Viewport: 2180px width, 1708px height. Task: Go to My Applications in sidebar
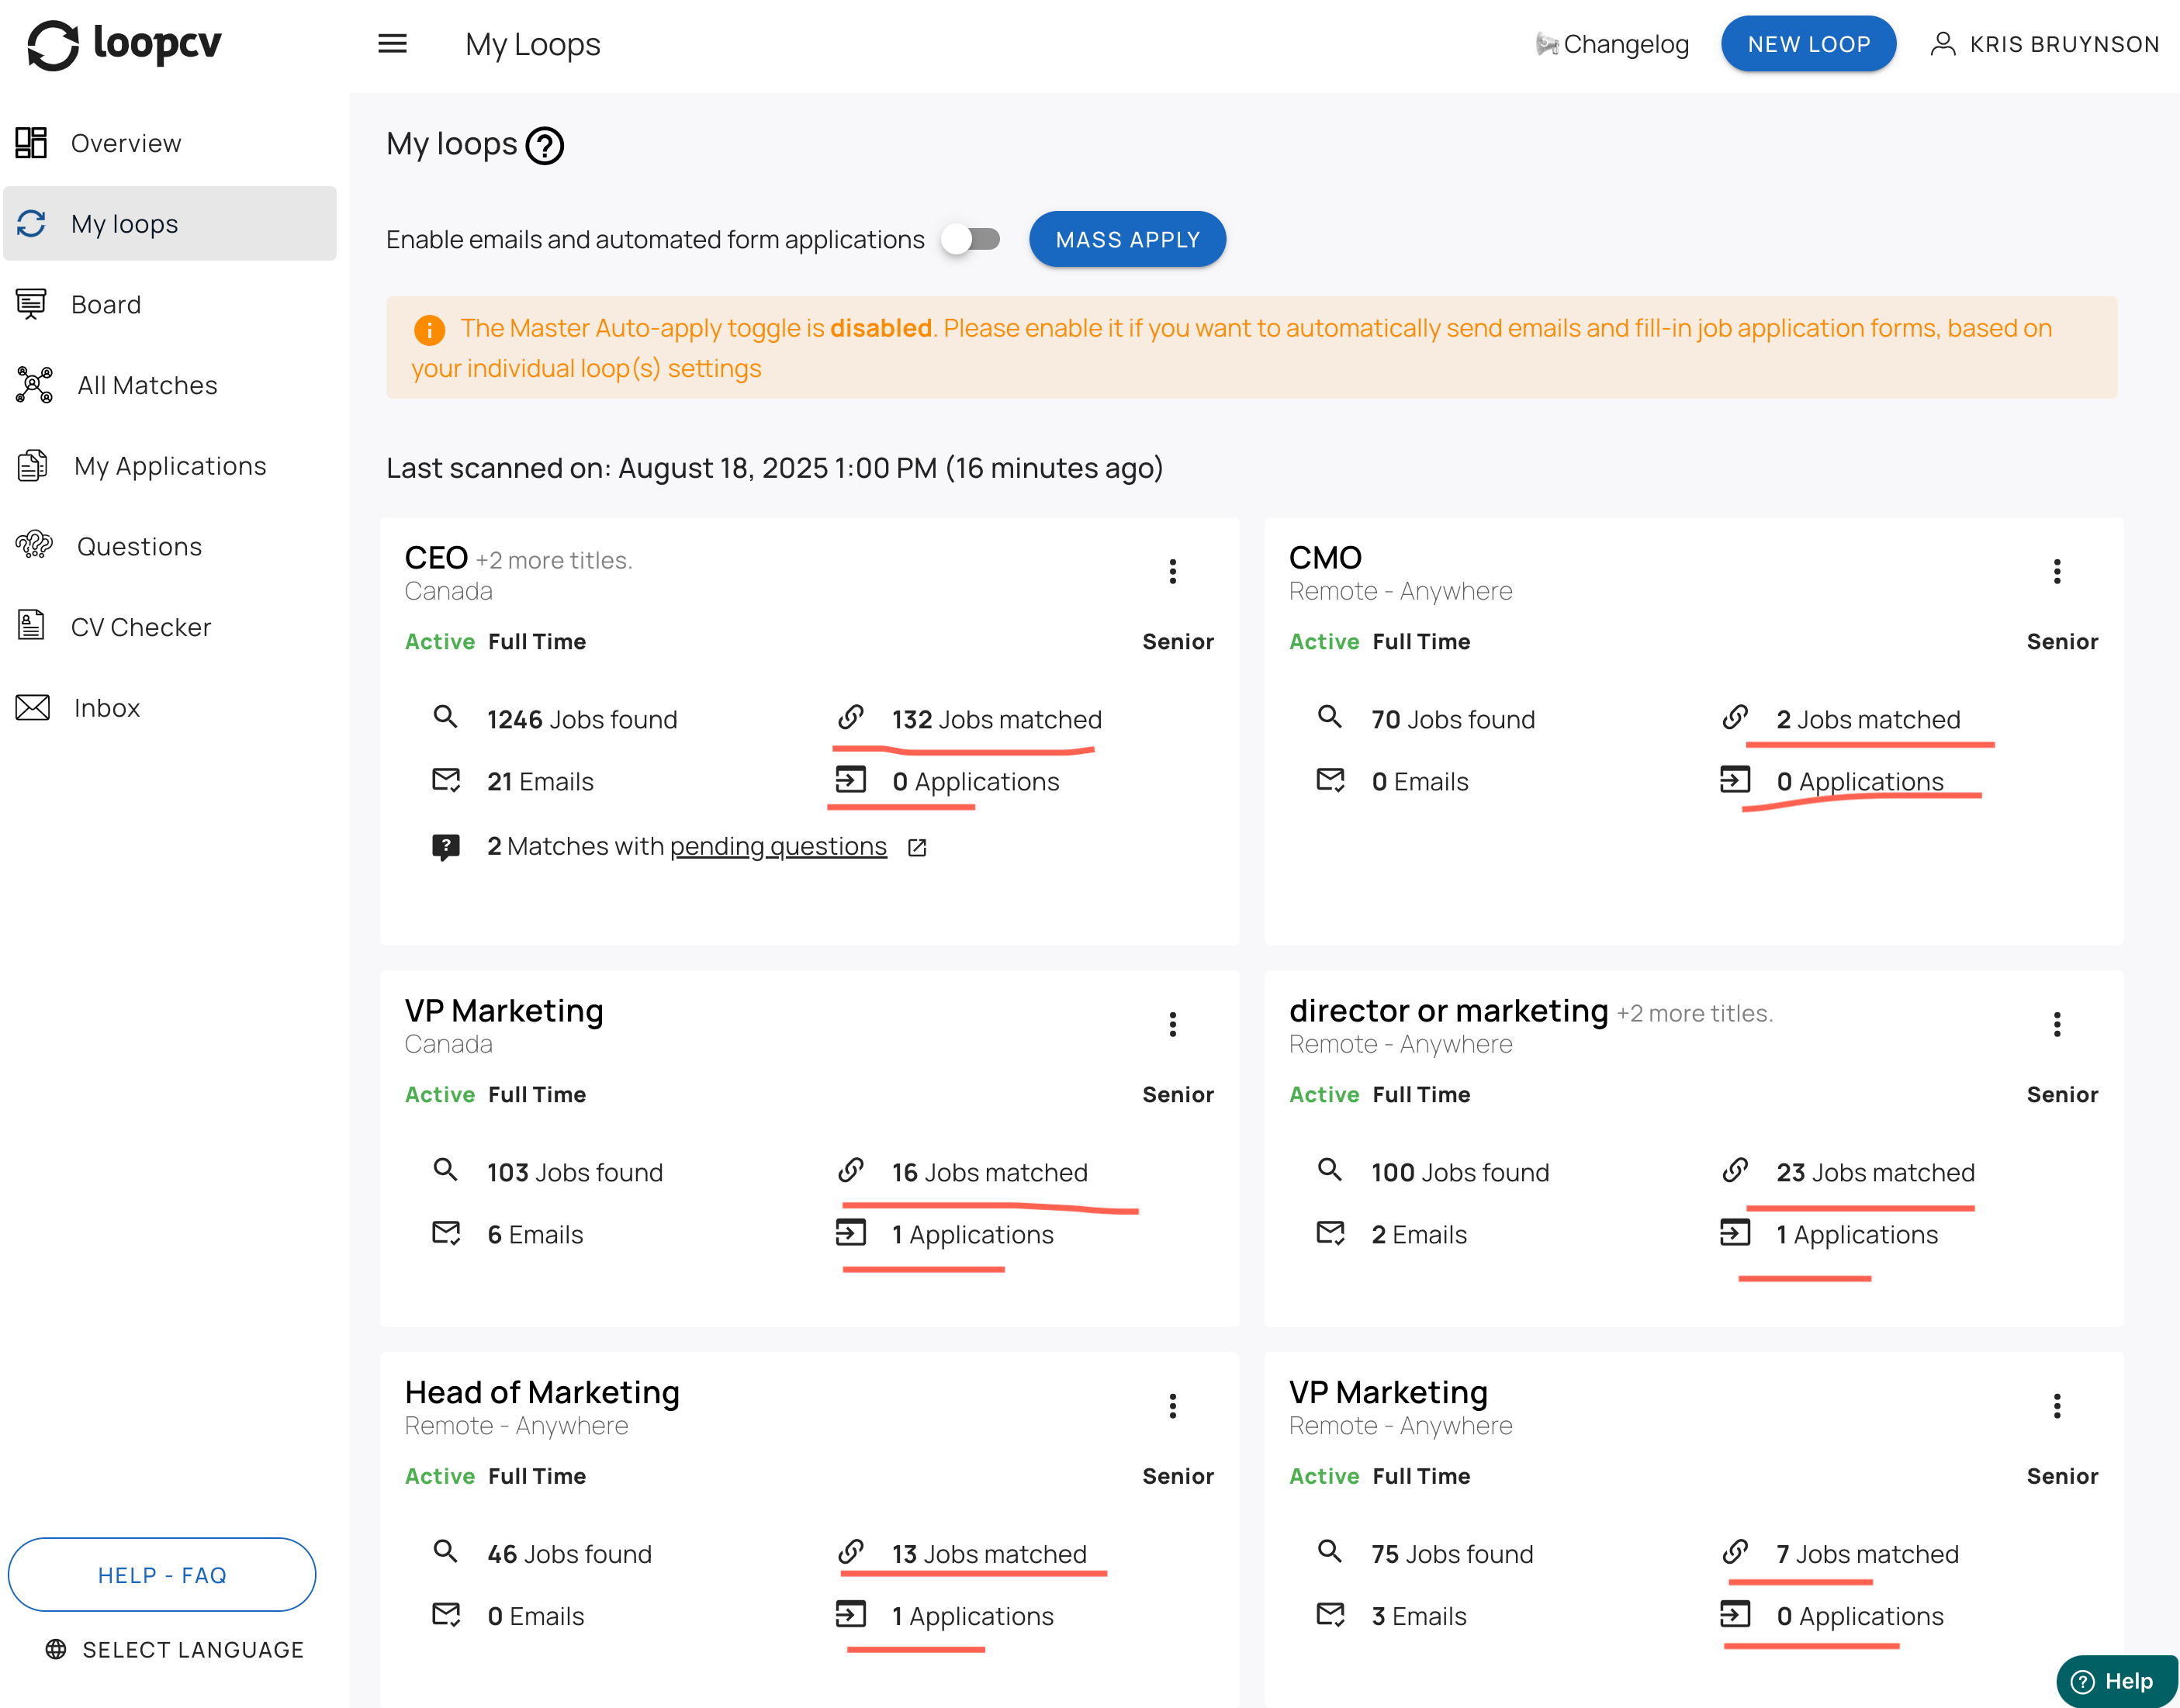[170, 466]
